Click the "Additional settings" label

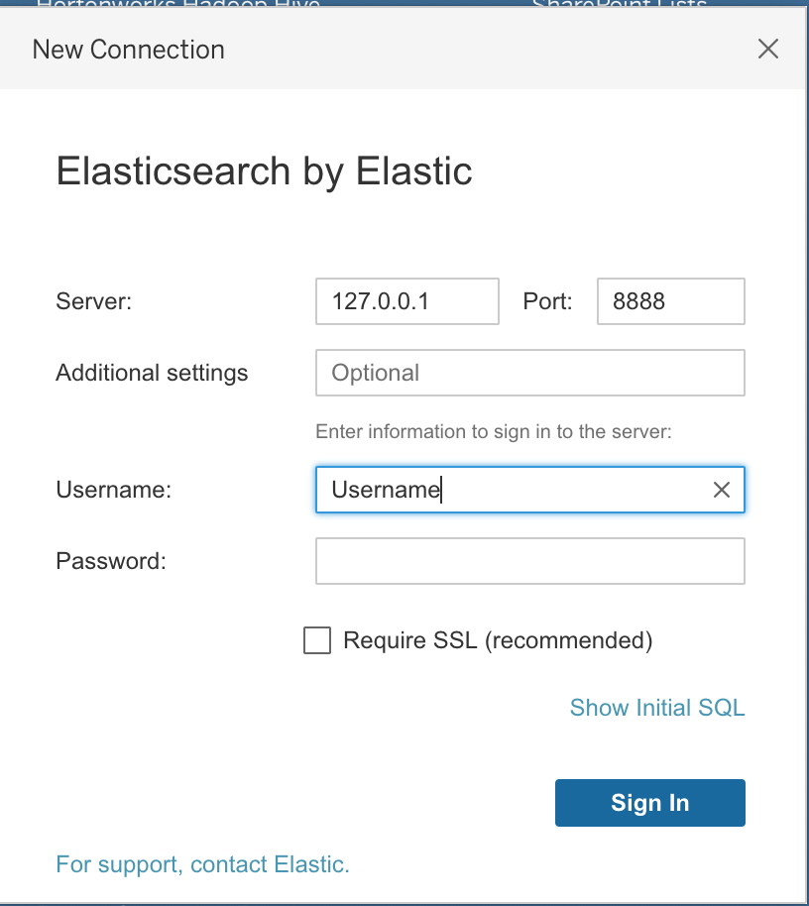click(x=152, y=373)
